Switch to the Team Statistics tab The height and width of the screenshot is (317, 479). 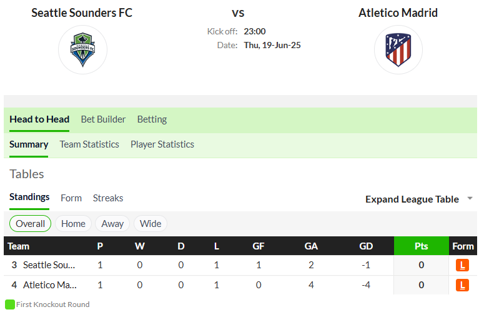click(89, 144)
